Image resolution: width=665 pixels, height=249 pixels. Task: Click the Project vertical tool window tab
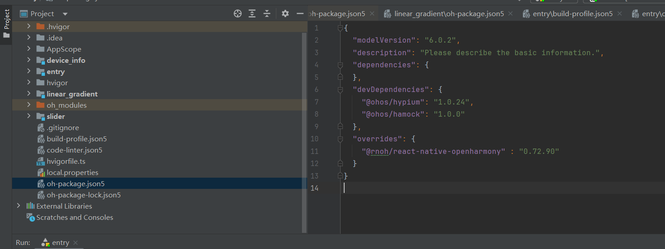[x=6, y=23]
